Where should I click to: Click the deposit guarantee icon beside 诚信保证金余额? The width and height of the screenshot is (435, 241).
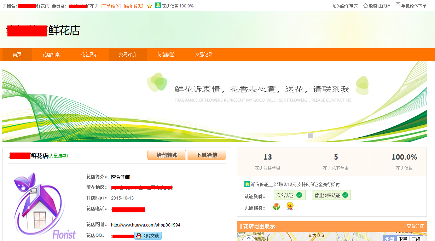click(247, 184)
